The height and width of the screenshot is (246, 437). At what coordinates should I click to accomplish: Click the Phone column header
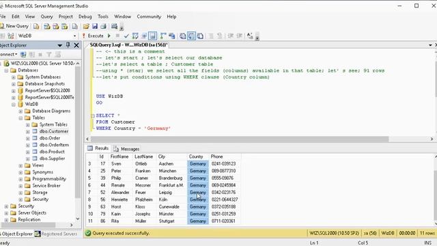tap(225, 156)
